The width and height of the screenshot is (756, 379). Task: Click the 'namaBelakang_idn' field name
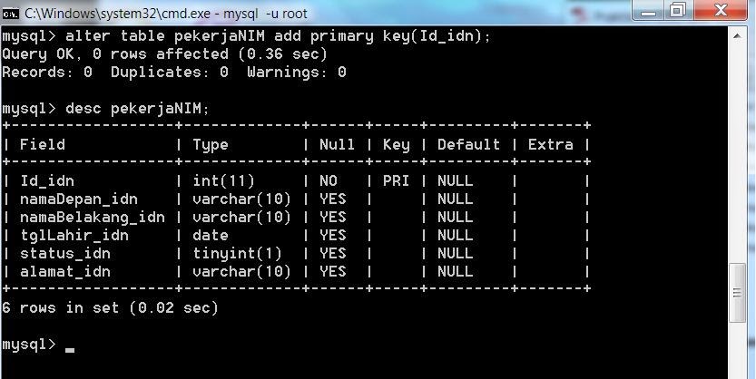click(92, 217)
